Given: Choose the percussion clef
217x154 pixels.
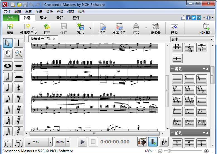Looking at the screenshot, I should point(177,58).
